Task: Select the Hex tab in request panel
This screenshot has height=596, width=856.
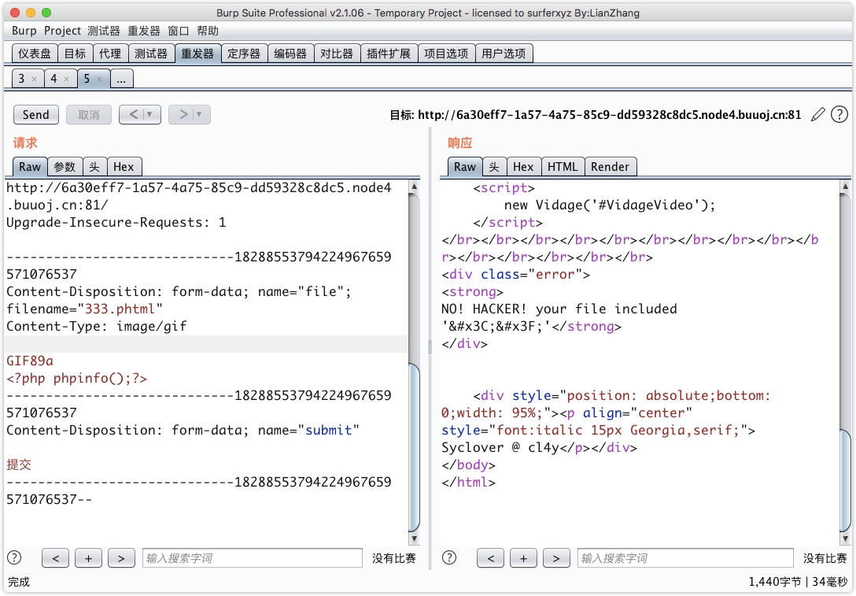Action: 124,167
